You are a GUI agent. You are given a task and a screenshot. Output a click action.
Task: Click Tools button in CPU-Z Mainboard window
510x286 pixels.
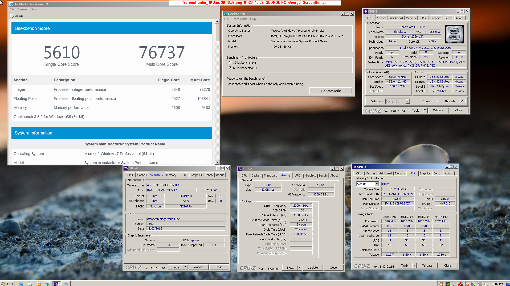[x=176, y=267]
